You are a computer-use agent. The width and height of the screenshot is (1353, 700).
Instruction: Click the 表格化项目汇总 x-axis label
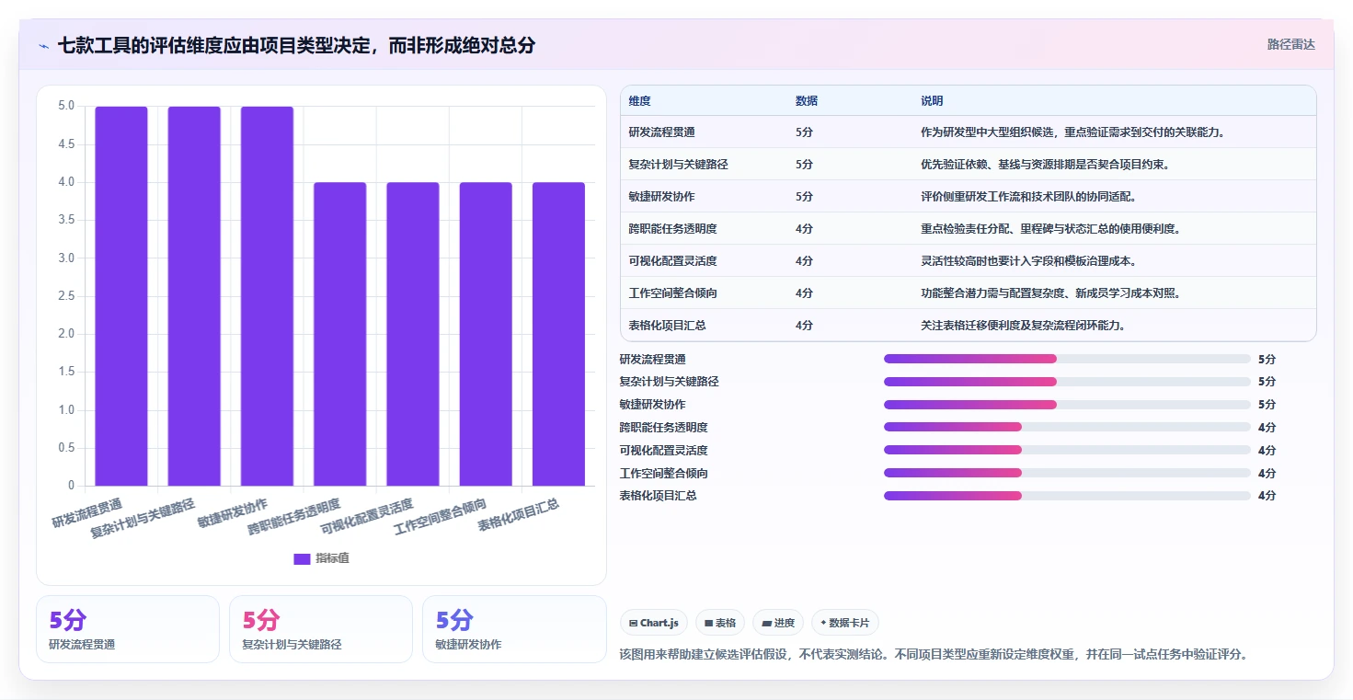pos(520,516)
